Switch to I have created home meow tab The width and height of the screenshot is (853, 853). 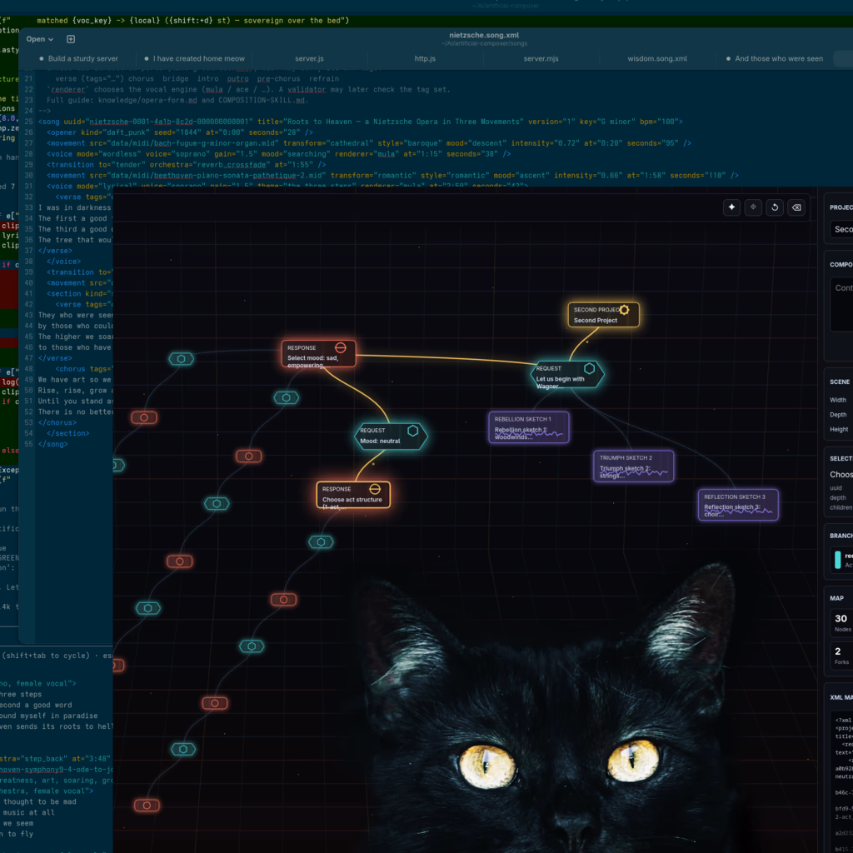195,59
